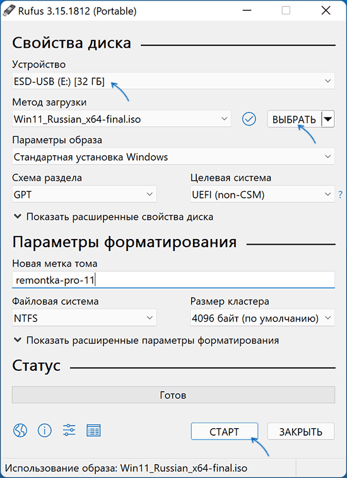Image resolution: width=347 pixels, height=478 pixels.
Task: Open the log window icon
Action: click(x=93, y=431)
